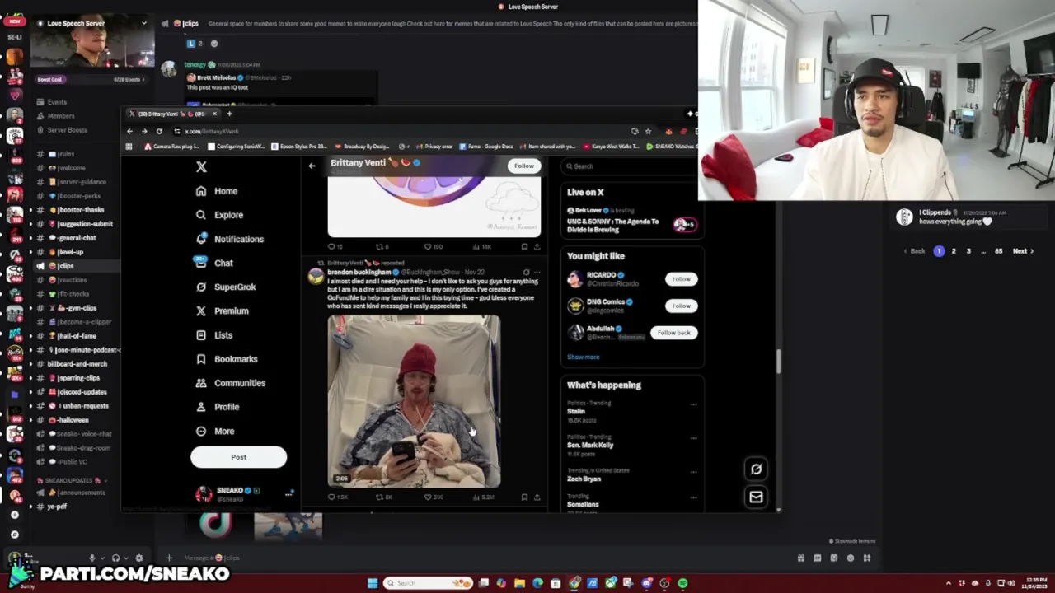Open Events in the Discord channel list
This screenshot has width=1055, height=593.
pyautogui.click(x=51, y=102)
